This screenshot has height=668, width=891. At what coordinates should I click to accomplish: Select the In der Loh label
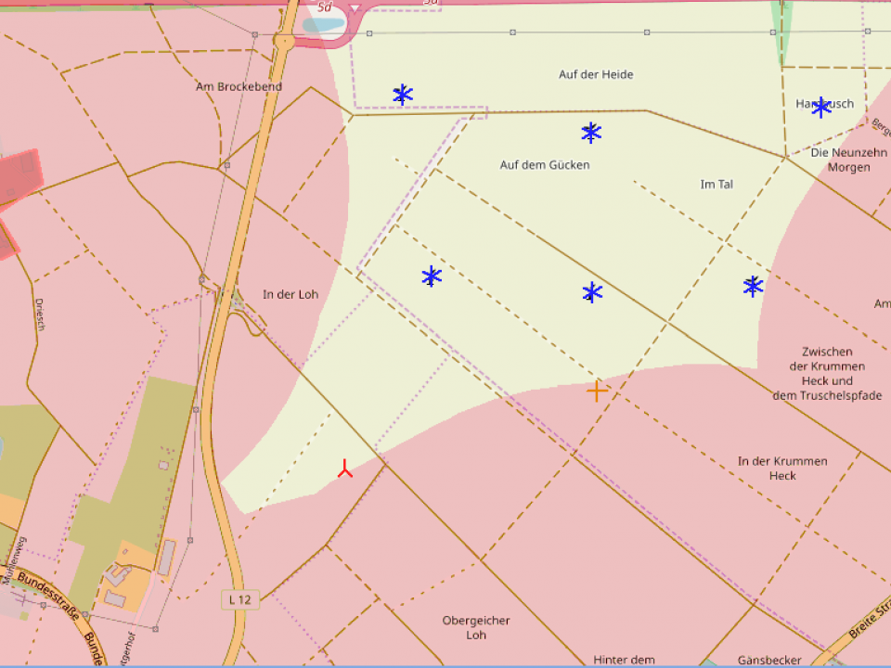coord(291,295)
